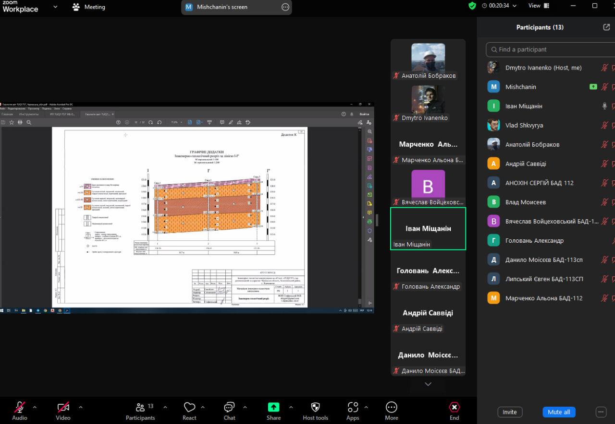Click the green Share screen icon

[273, 408]
